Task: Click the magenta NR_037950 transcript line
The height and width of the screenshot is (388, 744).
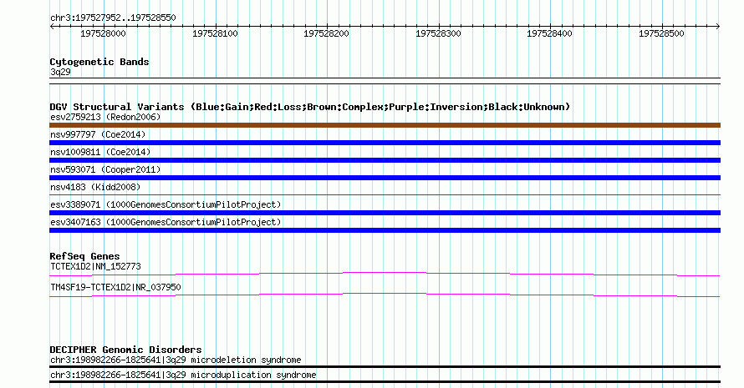Action: [385, 295]
